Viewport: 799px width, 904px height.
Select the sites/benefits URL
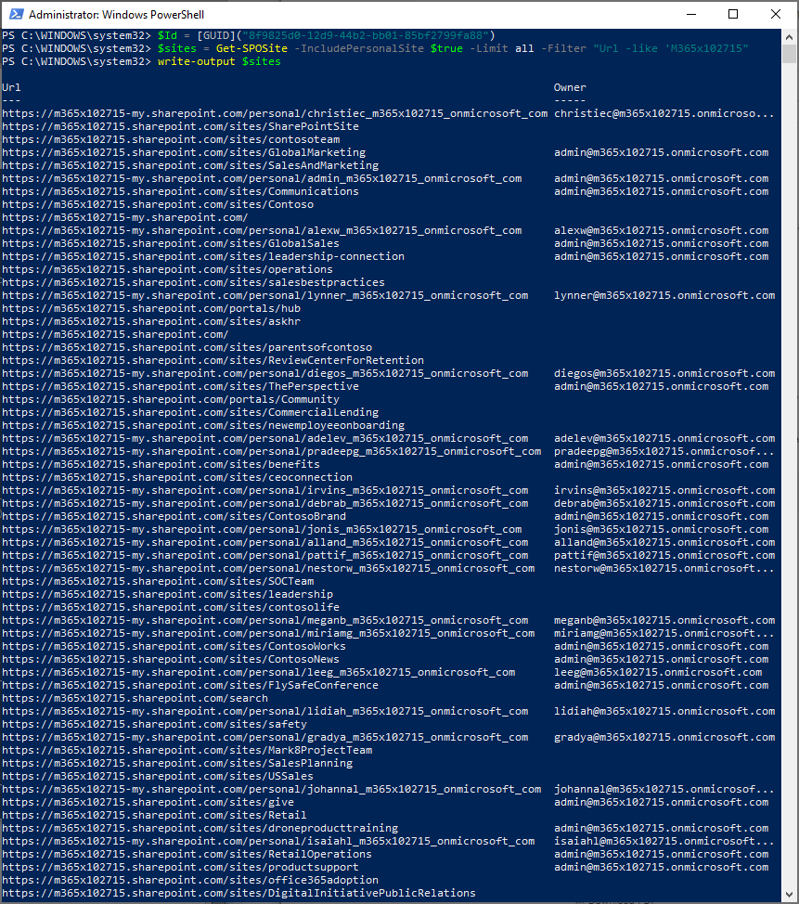point(161,464)
